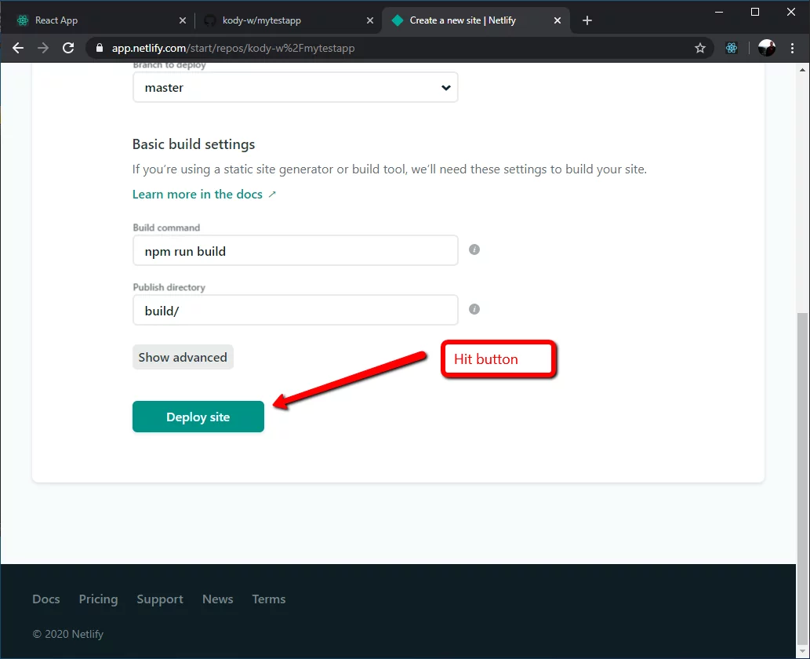Open the News footer link
The width and height of the screenshot is (810, 659).
click(x=217, y=599)
